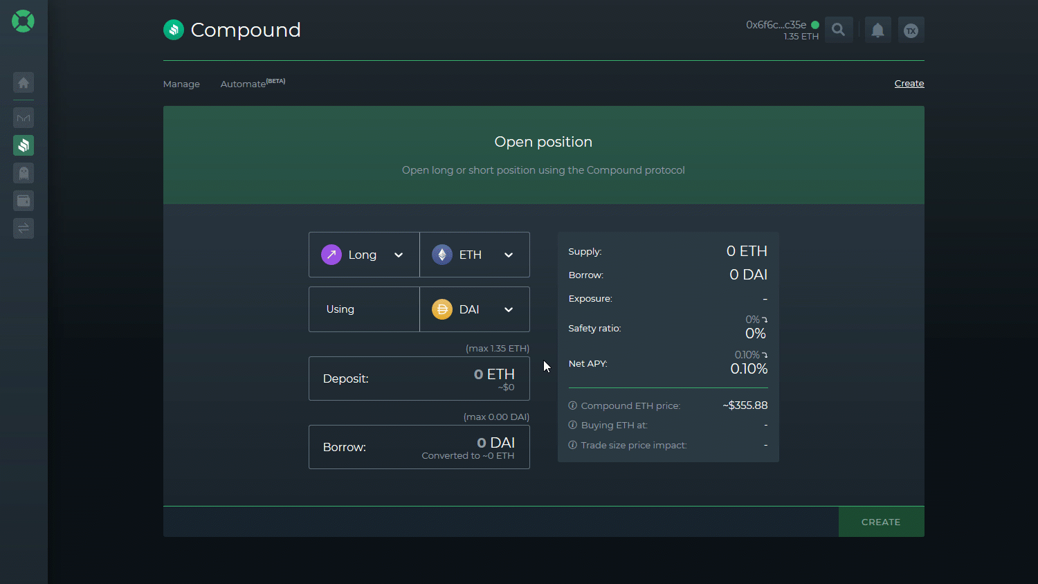This screenshot has width=1038, height=584.
Task: Click the info icon beside Trade size price impact
Action: (x=573, y=445)
